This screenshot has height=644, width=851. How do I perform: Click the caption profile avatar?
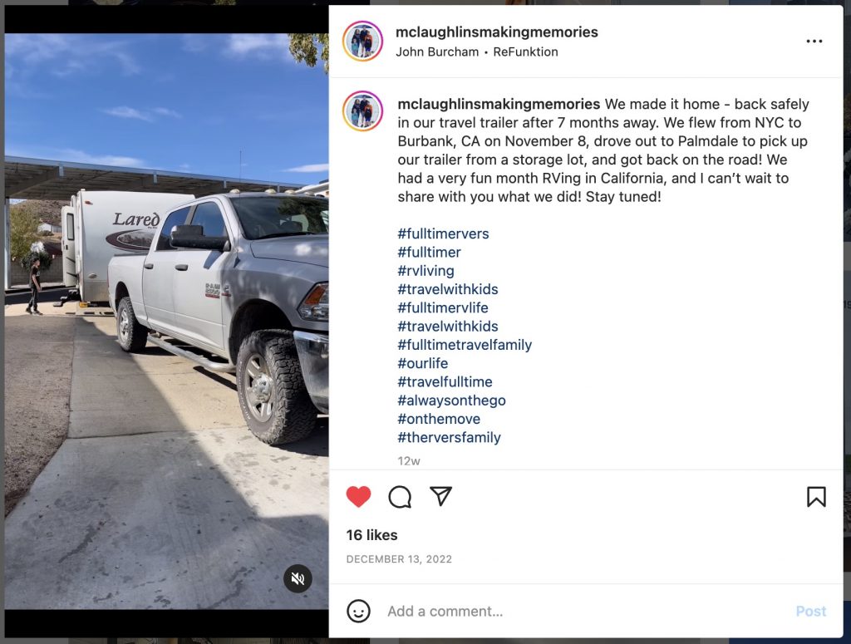pos(362,111)
